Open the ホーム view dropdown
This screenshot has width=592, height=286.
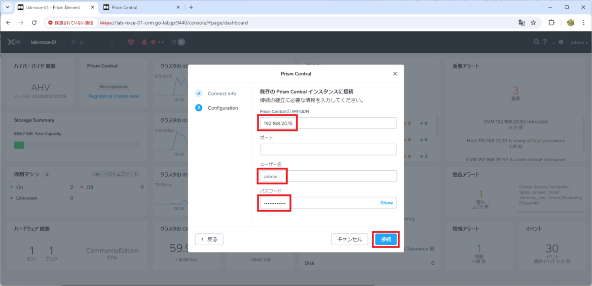coord(92,42)
